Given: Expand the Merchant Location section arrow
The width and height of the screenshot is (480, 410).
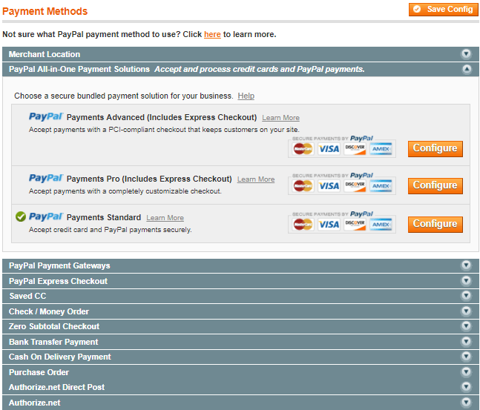Looking at the screenshot, I should pos(466,54).
